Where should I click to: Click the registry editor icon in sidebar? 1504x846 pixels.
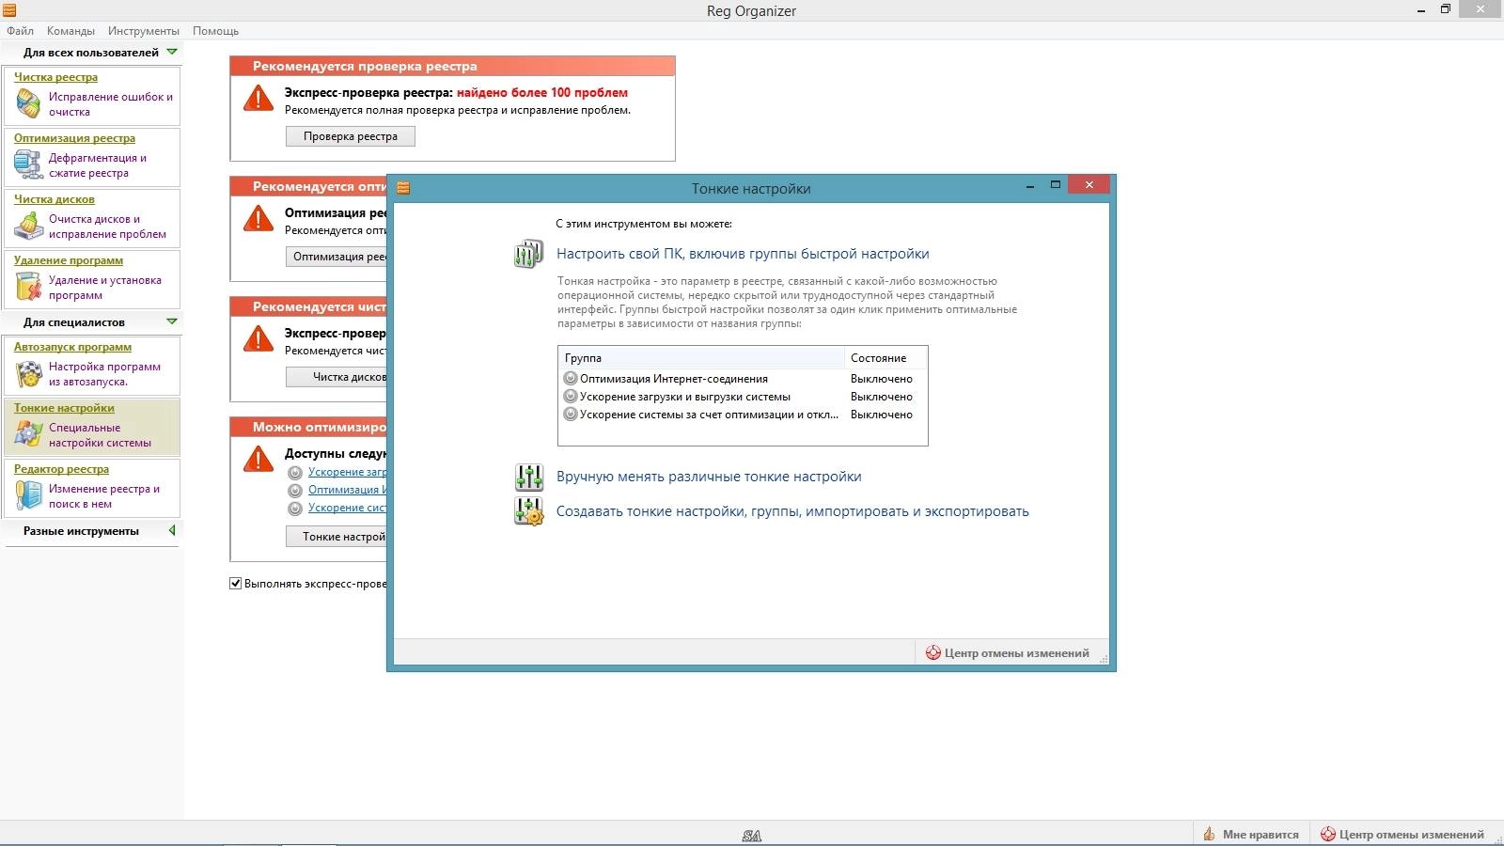(x=28, y=495)
